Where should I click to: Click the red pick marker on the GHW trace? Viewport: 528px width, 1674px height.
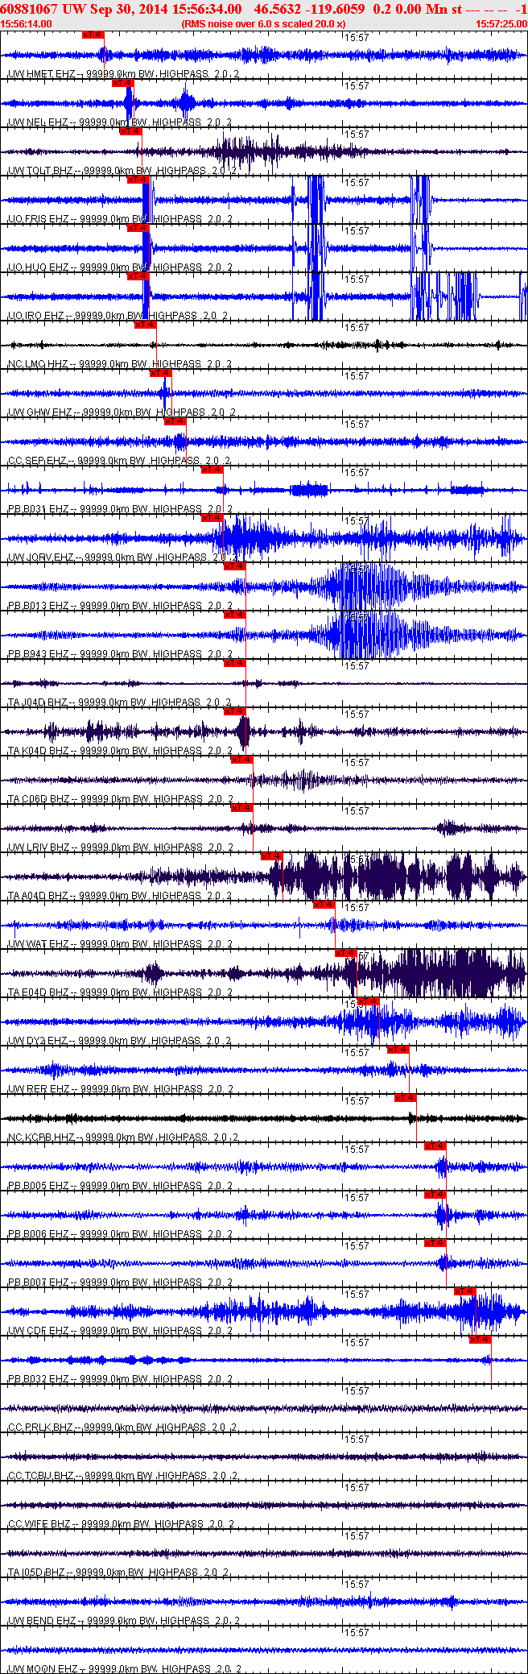click(160, 373)
